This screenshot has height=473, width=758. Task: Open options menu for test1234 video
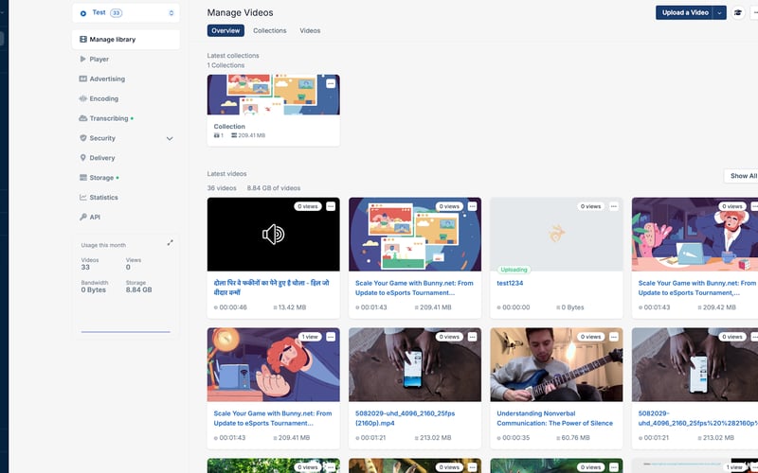click(614, 206)
